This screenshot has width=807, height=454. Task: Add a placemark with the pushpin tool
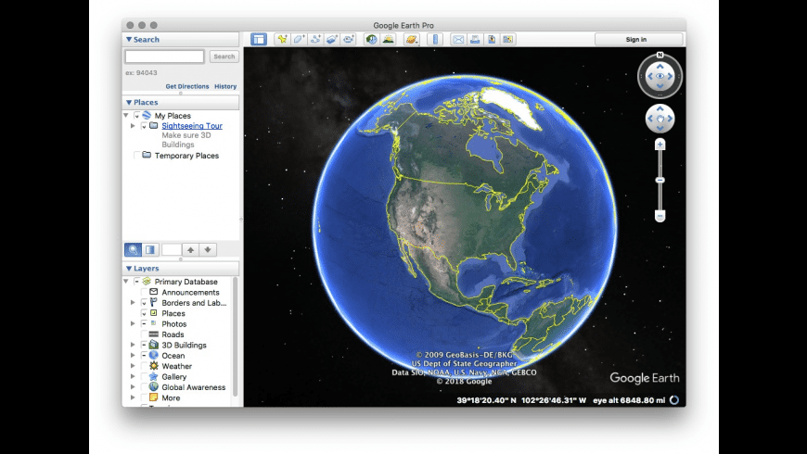point(282,39)
